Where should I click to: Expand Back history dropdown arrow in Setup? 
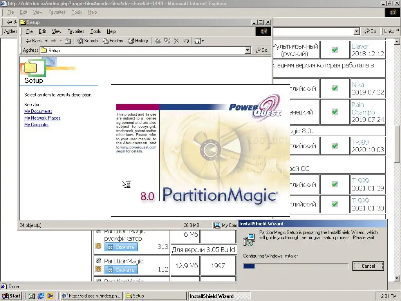[x=46, y=41]
